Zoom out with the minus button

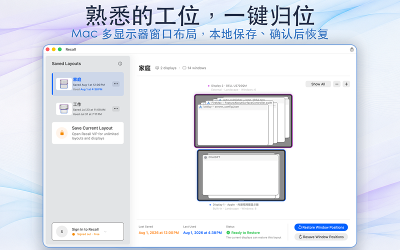(x=336, y=84)
